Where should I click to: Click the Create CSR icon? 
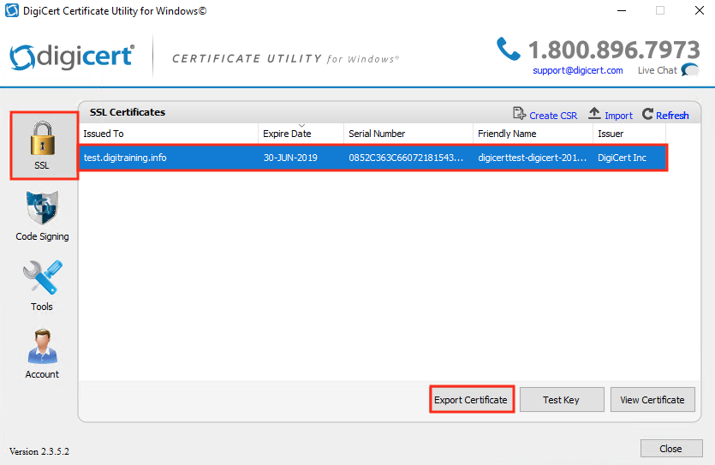click(520, 114)
